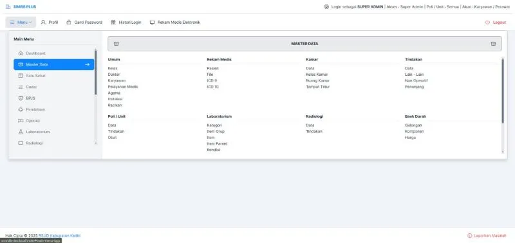This screenshot has height=243, width=515.
Task: Open Karyawan under Umum
Action: tap(117, 80)
